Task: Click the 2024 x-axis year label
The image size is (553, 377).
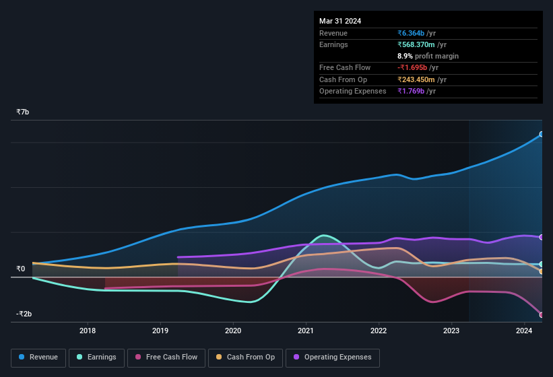Action: [x=524, y=331]
